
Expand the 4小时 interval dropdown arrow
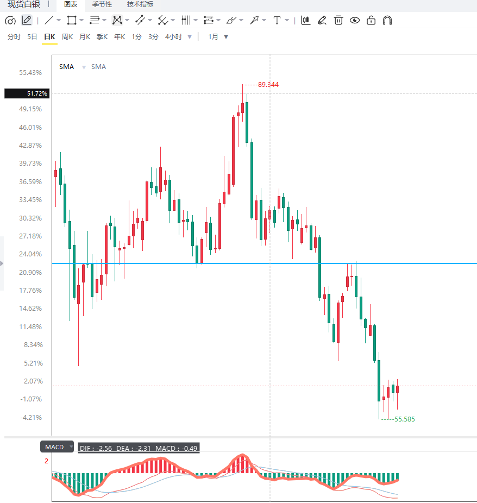click(x=190, y=37)
